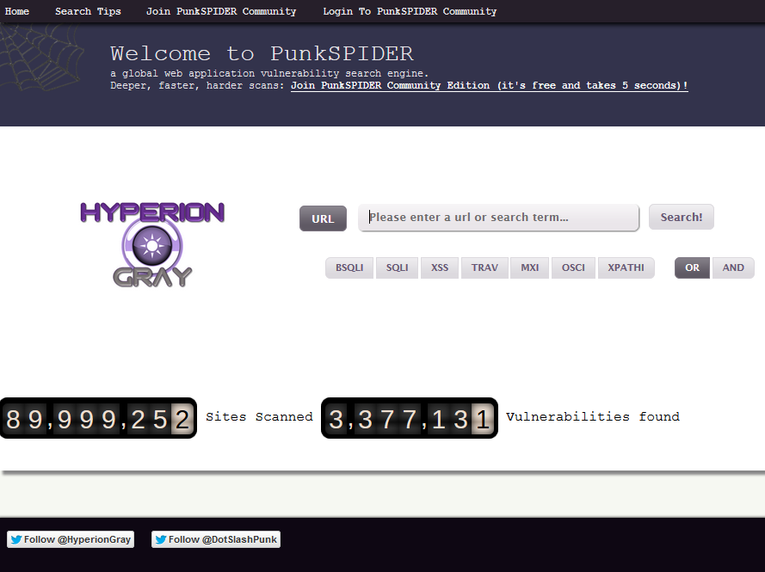Toggle the XSS vulnerability filter
This screenshot has height=572, width=765.
pos(440,268)
